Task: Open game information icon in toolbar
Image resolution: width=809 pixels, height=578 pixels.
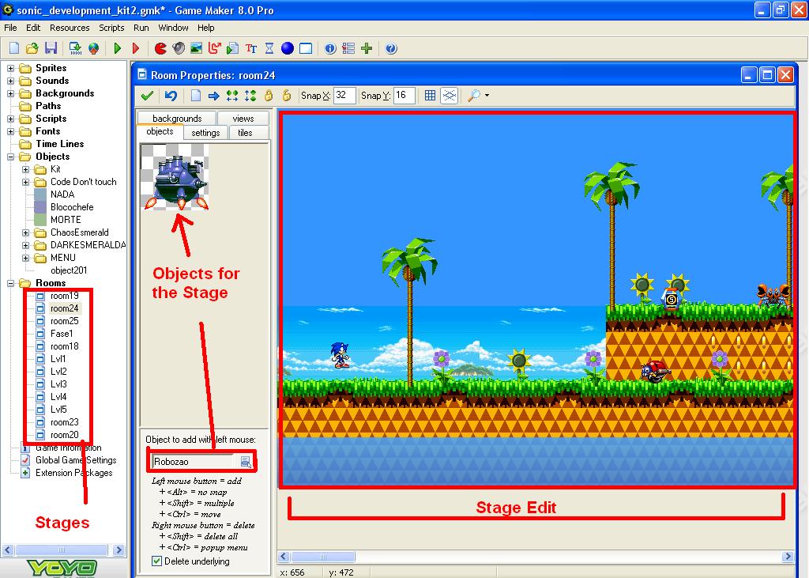Action: 330,48
